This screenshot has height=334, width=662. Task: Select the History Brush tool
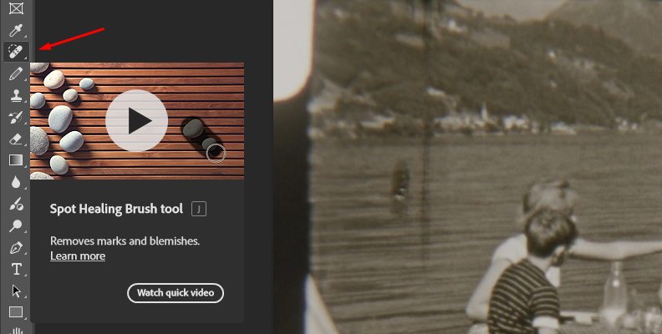pyautogui.click(x=16, y=117)
